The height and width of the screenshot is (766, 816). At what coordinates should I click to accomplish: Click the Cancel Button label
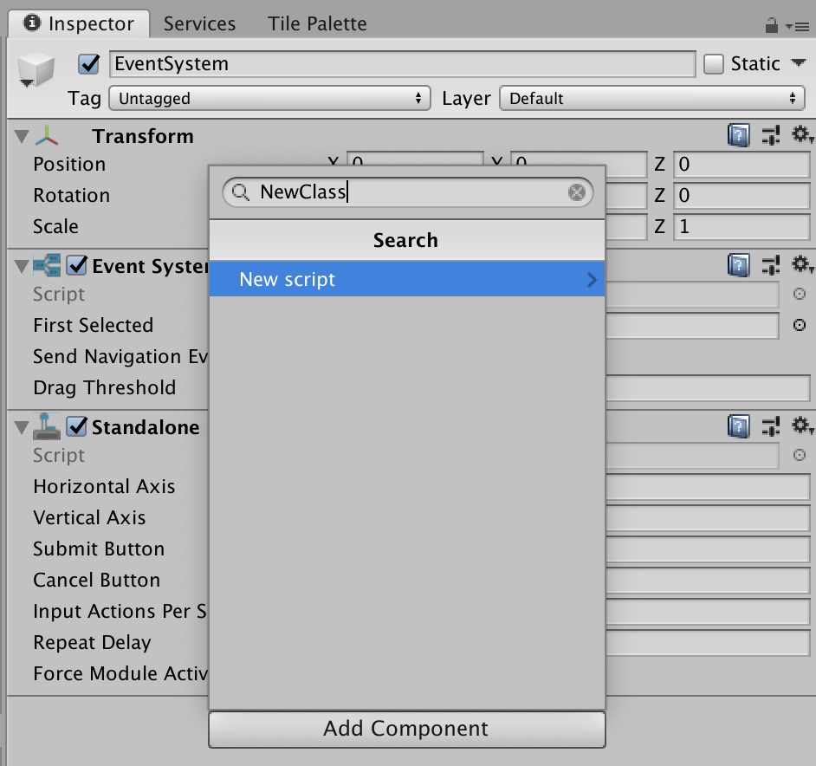click(97, 580)
